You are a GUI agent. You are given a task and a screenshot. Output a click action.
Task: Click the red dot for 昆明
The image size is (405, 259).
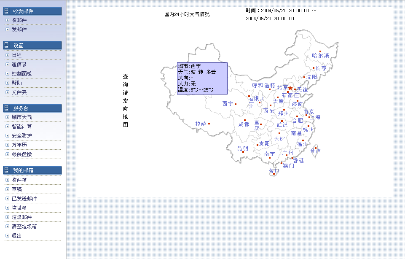(x=243, y=152)
